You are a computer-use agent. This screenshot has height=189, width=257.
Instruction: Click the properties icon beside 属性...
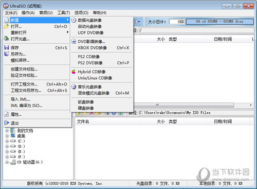[7, 114]
